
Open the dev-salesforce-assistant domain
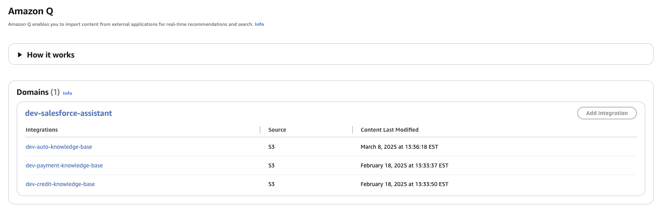(x=69, y=113)
